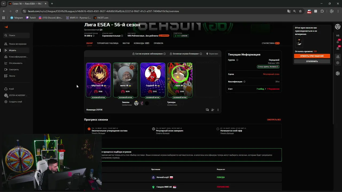Click the VS icon in right sidebar
Screen dimensions: 342x192
coord(338,35)
